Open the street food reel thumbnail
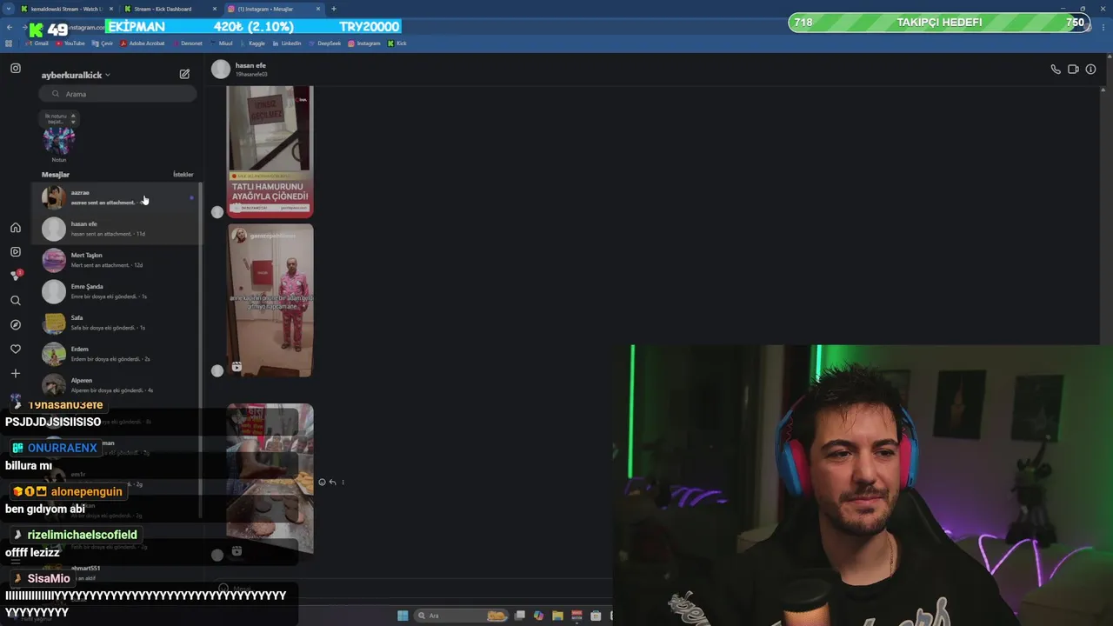The height and width of the screenshot is (626, 1113). tap(270, 479)
